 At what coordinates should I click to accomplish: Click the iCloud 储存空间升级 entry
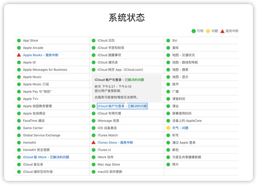pyautogui.click(x=38, y=172)
